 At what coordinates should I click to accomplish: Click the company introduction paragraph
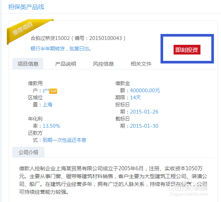tap(113, 180)
